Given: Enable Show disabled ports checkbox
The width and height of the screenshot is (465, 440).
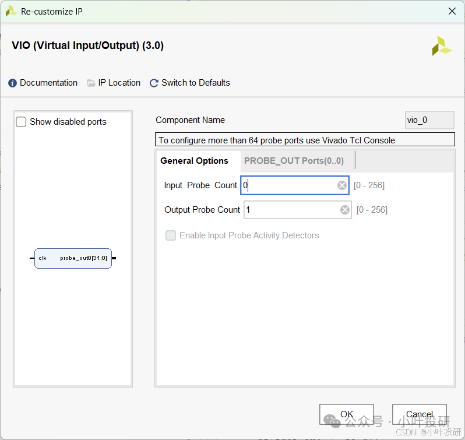Looking at the screenshot, I should (22, 122).
